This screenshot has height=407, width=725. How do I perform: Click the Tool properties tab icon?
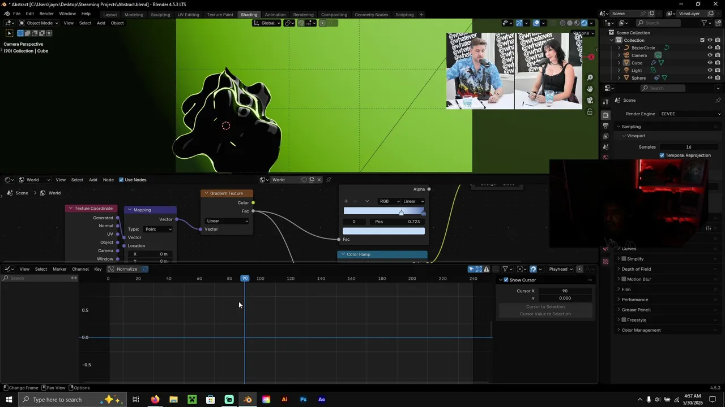coord(605,101)
